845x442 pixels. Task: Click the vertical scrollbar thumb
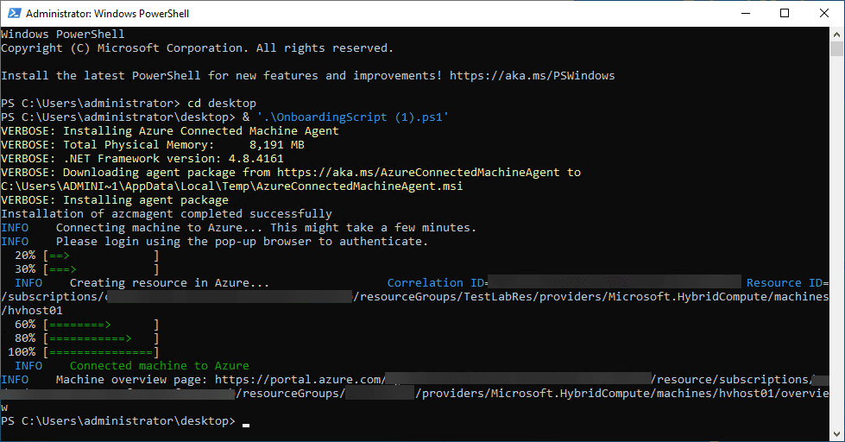point(836,48)
